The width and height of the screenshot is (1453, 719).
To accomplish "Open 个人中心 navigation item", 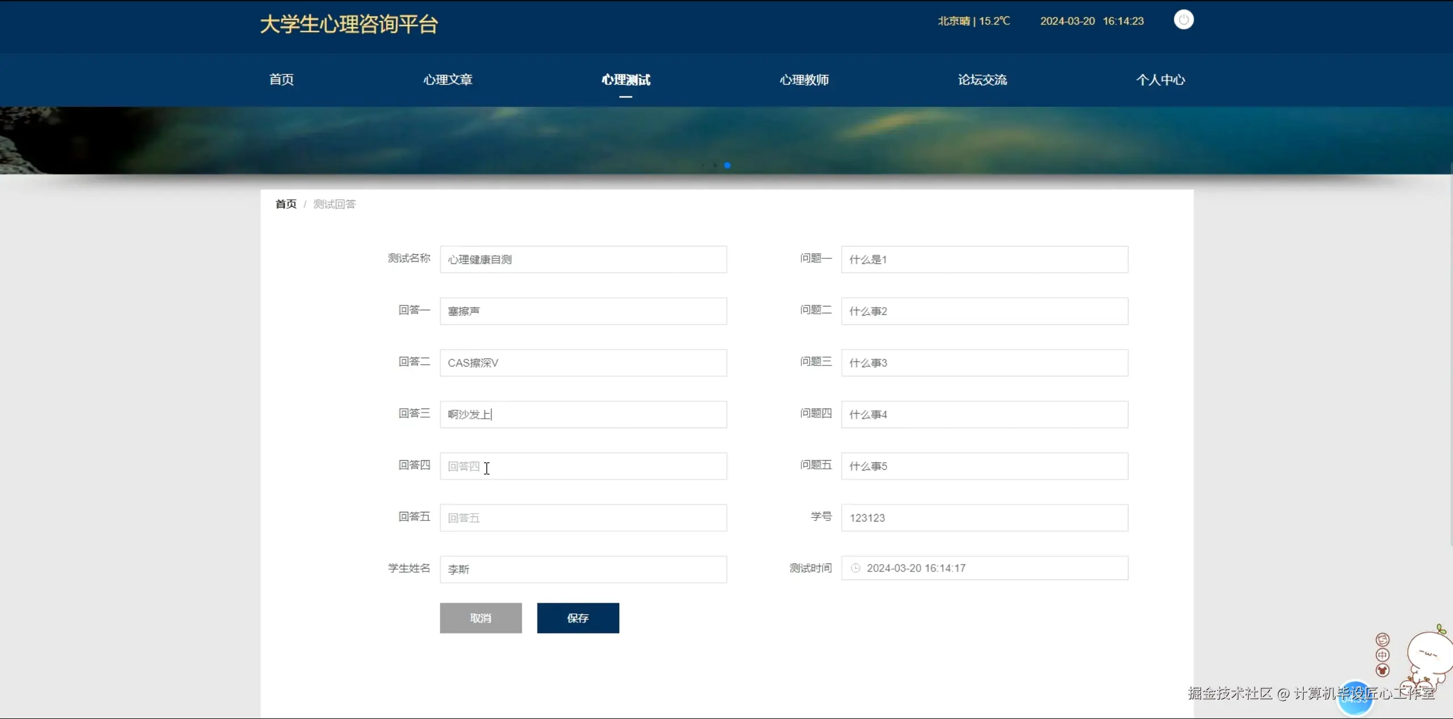I will click(x=1160, y=79).
